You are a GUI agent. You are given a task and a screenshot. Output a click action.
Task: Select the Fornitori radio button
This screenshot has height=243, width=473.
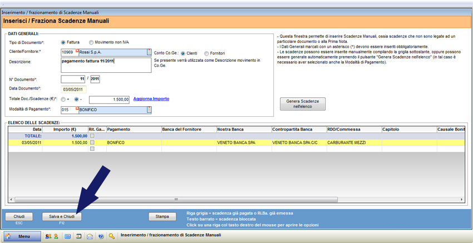click(206, 53)
